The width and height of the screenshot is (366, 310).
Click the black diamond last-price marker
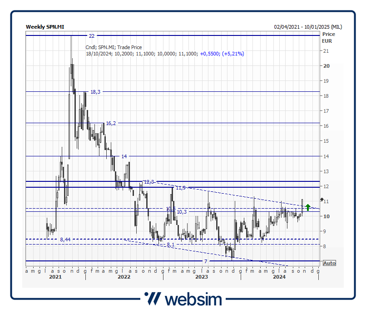322,200
